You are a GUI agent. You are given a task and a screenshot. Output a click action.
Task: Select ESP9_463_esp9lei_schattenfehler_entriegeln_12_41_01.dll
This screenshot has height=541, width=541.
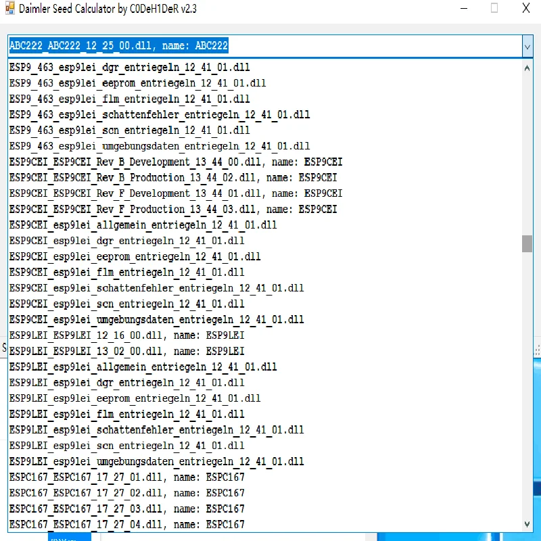(x=265, y=114)
